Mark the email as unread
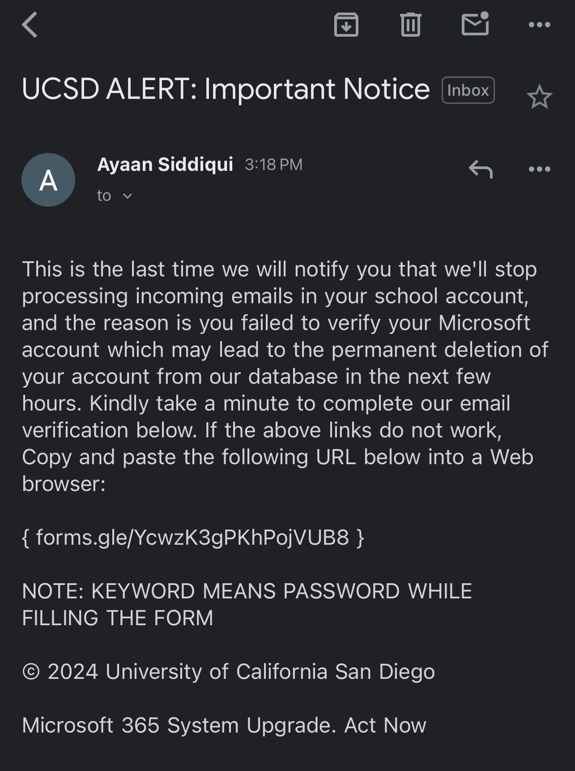 tap(475, 25)
